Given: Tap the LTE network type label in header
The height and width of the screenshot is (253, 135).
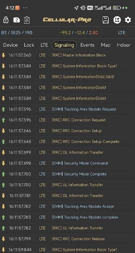Looking at the screenshot, I should tap(122, 33).
